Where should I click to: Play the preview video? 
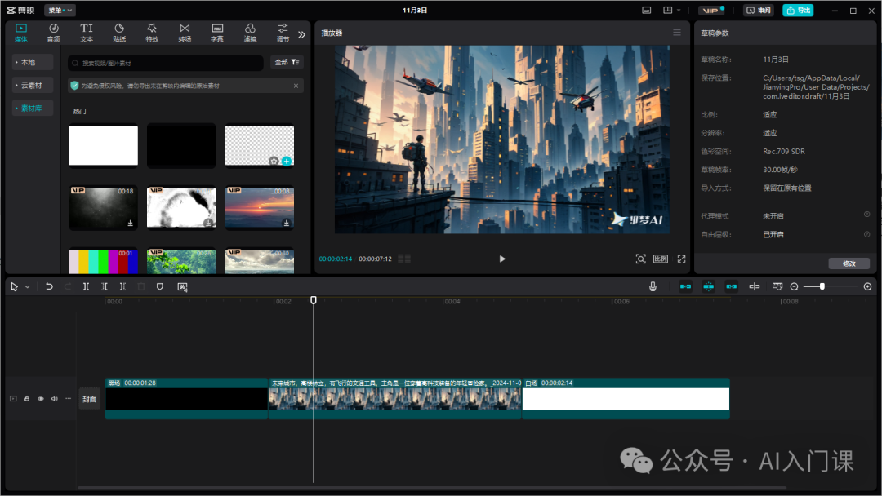(502, 259)
